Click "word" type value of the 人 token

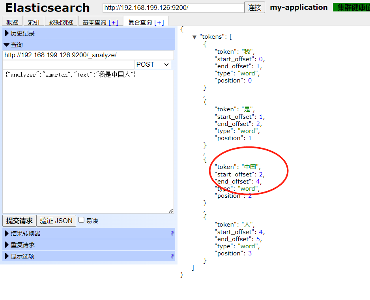click(248, 246)
